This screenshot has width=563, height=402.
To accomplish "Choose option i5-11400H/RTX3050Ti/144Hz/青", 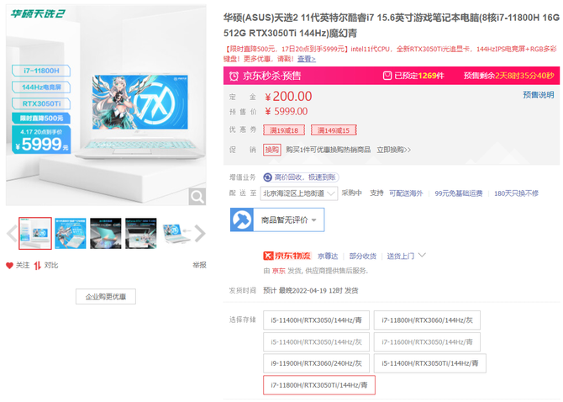I will [430, 363].
